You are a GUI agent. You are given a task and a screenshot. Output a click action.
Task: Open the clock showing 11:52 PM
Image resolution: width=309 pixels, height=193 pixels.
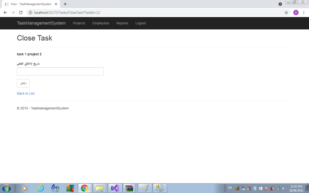[x=296, y=188]
